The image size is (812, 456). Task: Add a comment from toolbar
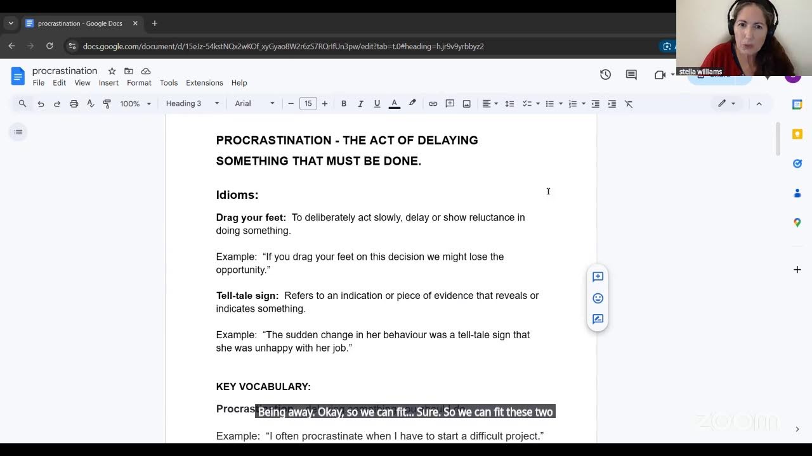450,103
